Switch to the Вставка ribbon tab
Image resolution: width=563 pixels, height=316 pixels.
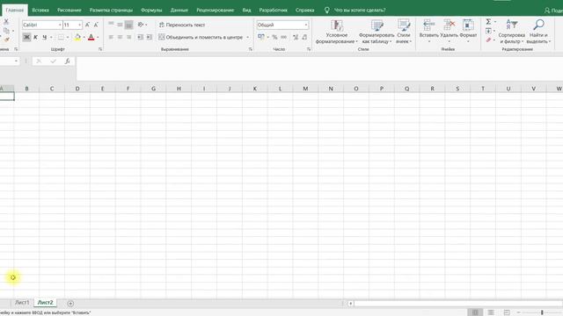pos(40,10)
